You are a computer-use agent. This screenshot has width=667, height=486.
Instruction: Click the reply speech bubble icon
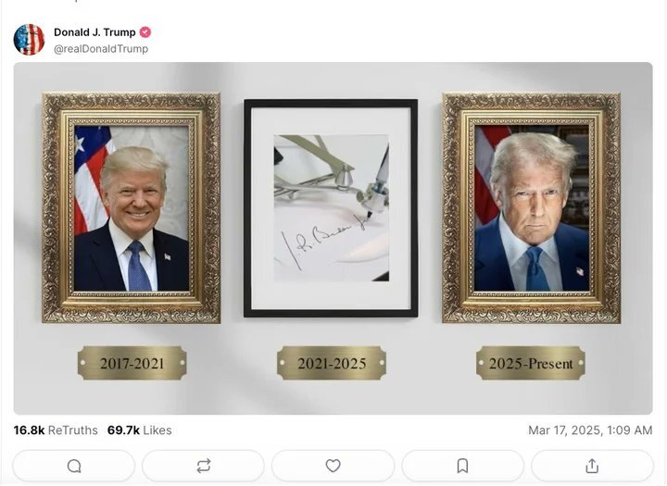(74, 466)
